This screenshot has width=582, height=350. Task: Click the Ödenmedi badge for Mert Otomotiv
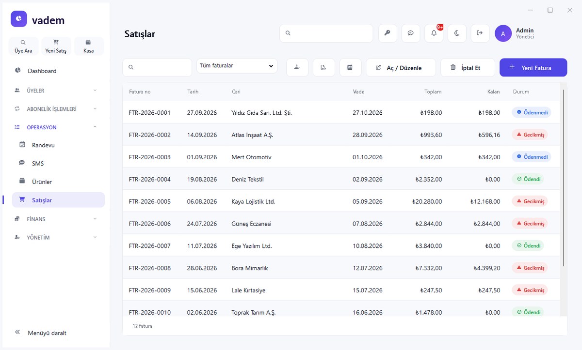coord(532,157)
